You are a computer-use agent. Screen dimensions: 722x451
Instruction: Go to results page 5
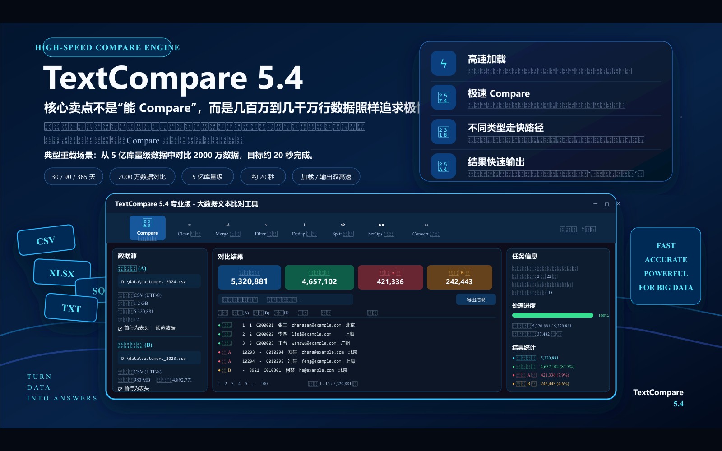(246, 384)
